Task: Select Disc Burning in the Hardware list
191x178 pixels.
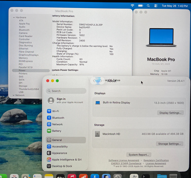Action: (26, 46)
